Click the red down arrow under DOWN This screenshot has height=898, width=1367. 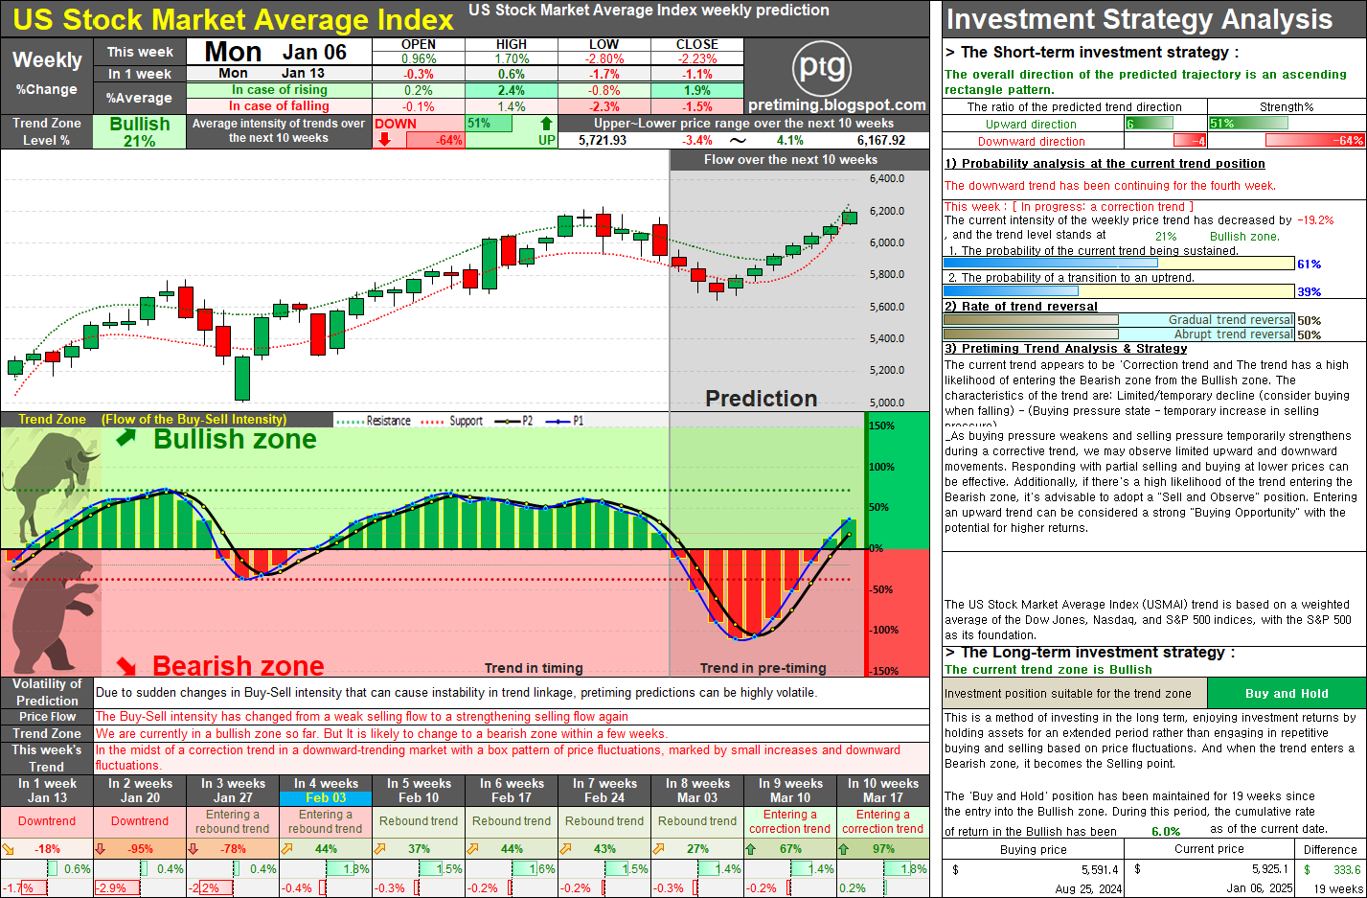[x=383, y=140]
